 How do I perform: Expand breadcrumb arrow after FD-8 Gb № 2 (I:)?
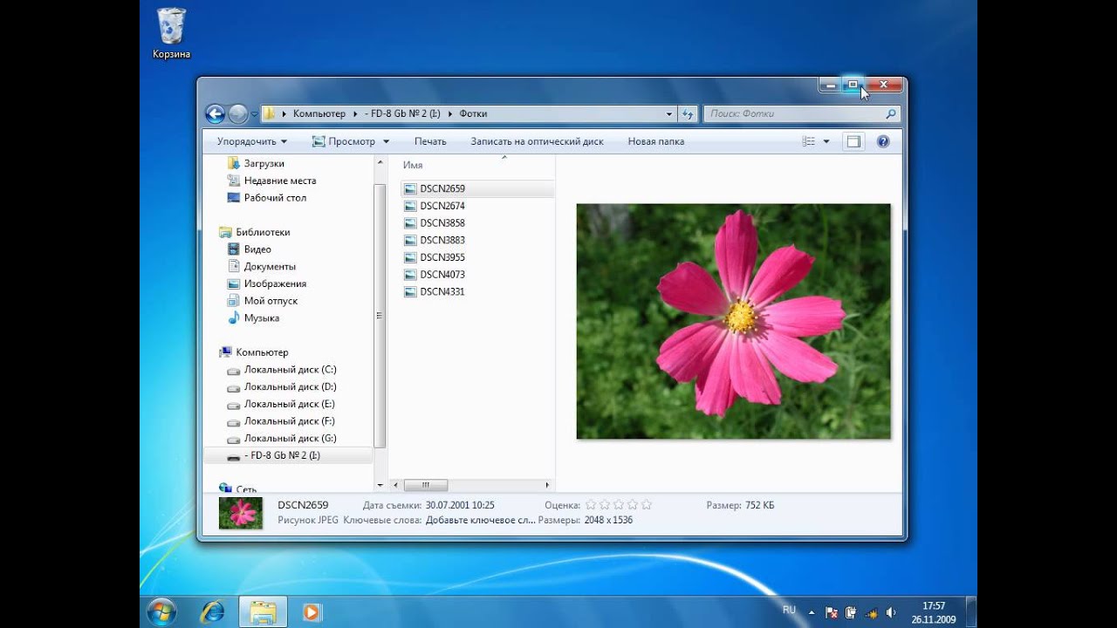[450, 114]
